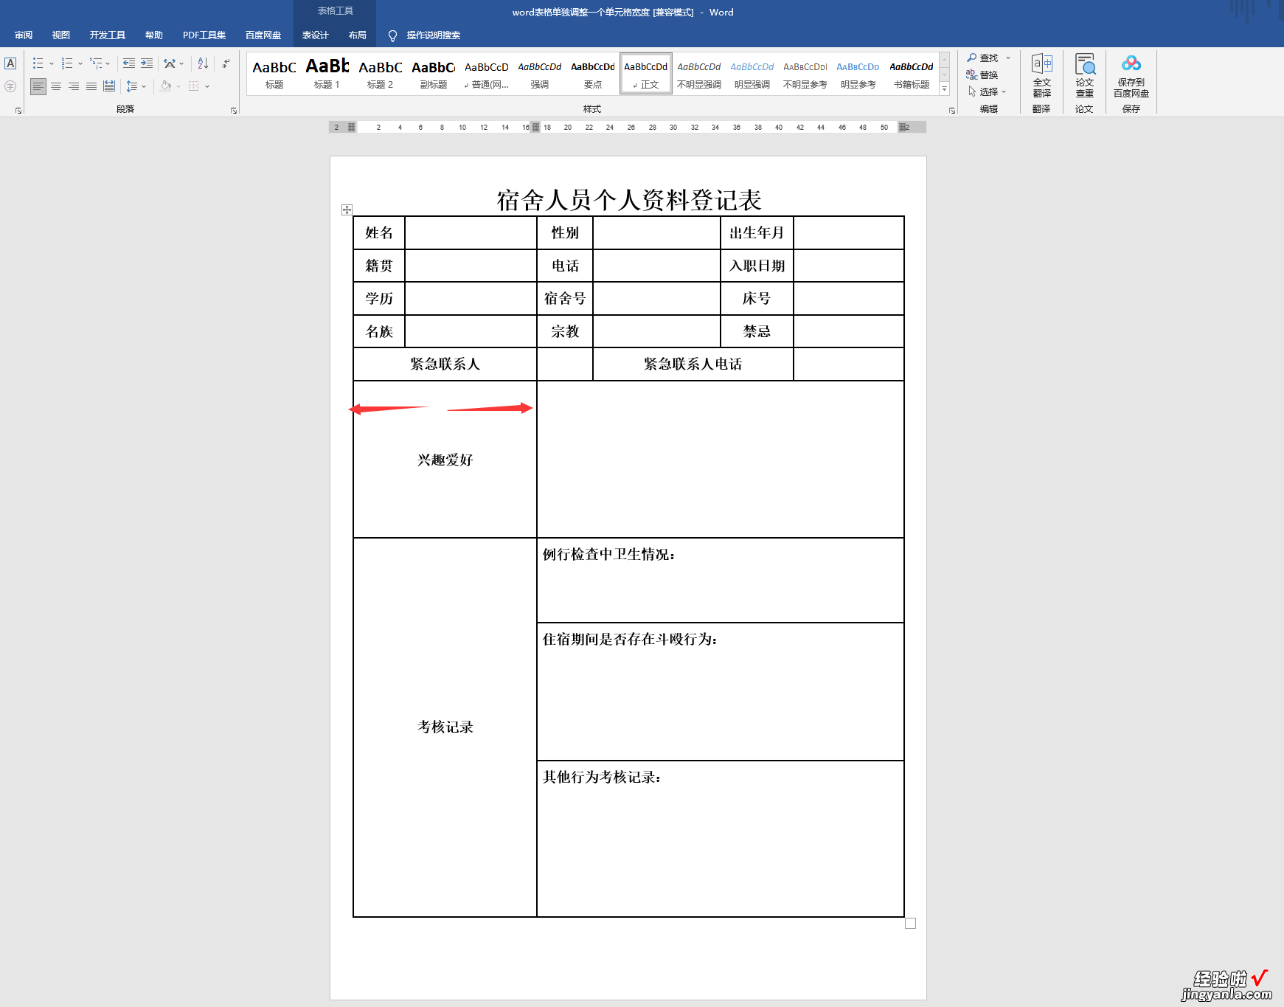
Task: Open 查找 dropdown arrow
Action: pyautogui.click(x=1008, y=58)
